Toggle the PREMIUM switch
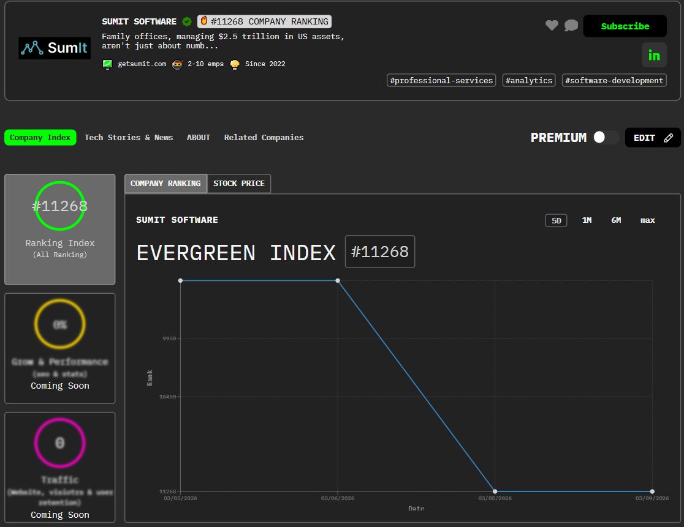 [x=606, y=138]
